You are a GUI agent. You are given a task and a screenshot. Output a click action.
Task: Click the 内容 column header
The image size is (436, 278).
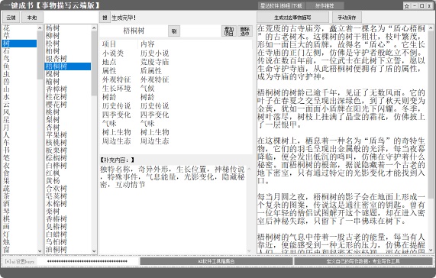[147, 44]
